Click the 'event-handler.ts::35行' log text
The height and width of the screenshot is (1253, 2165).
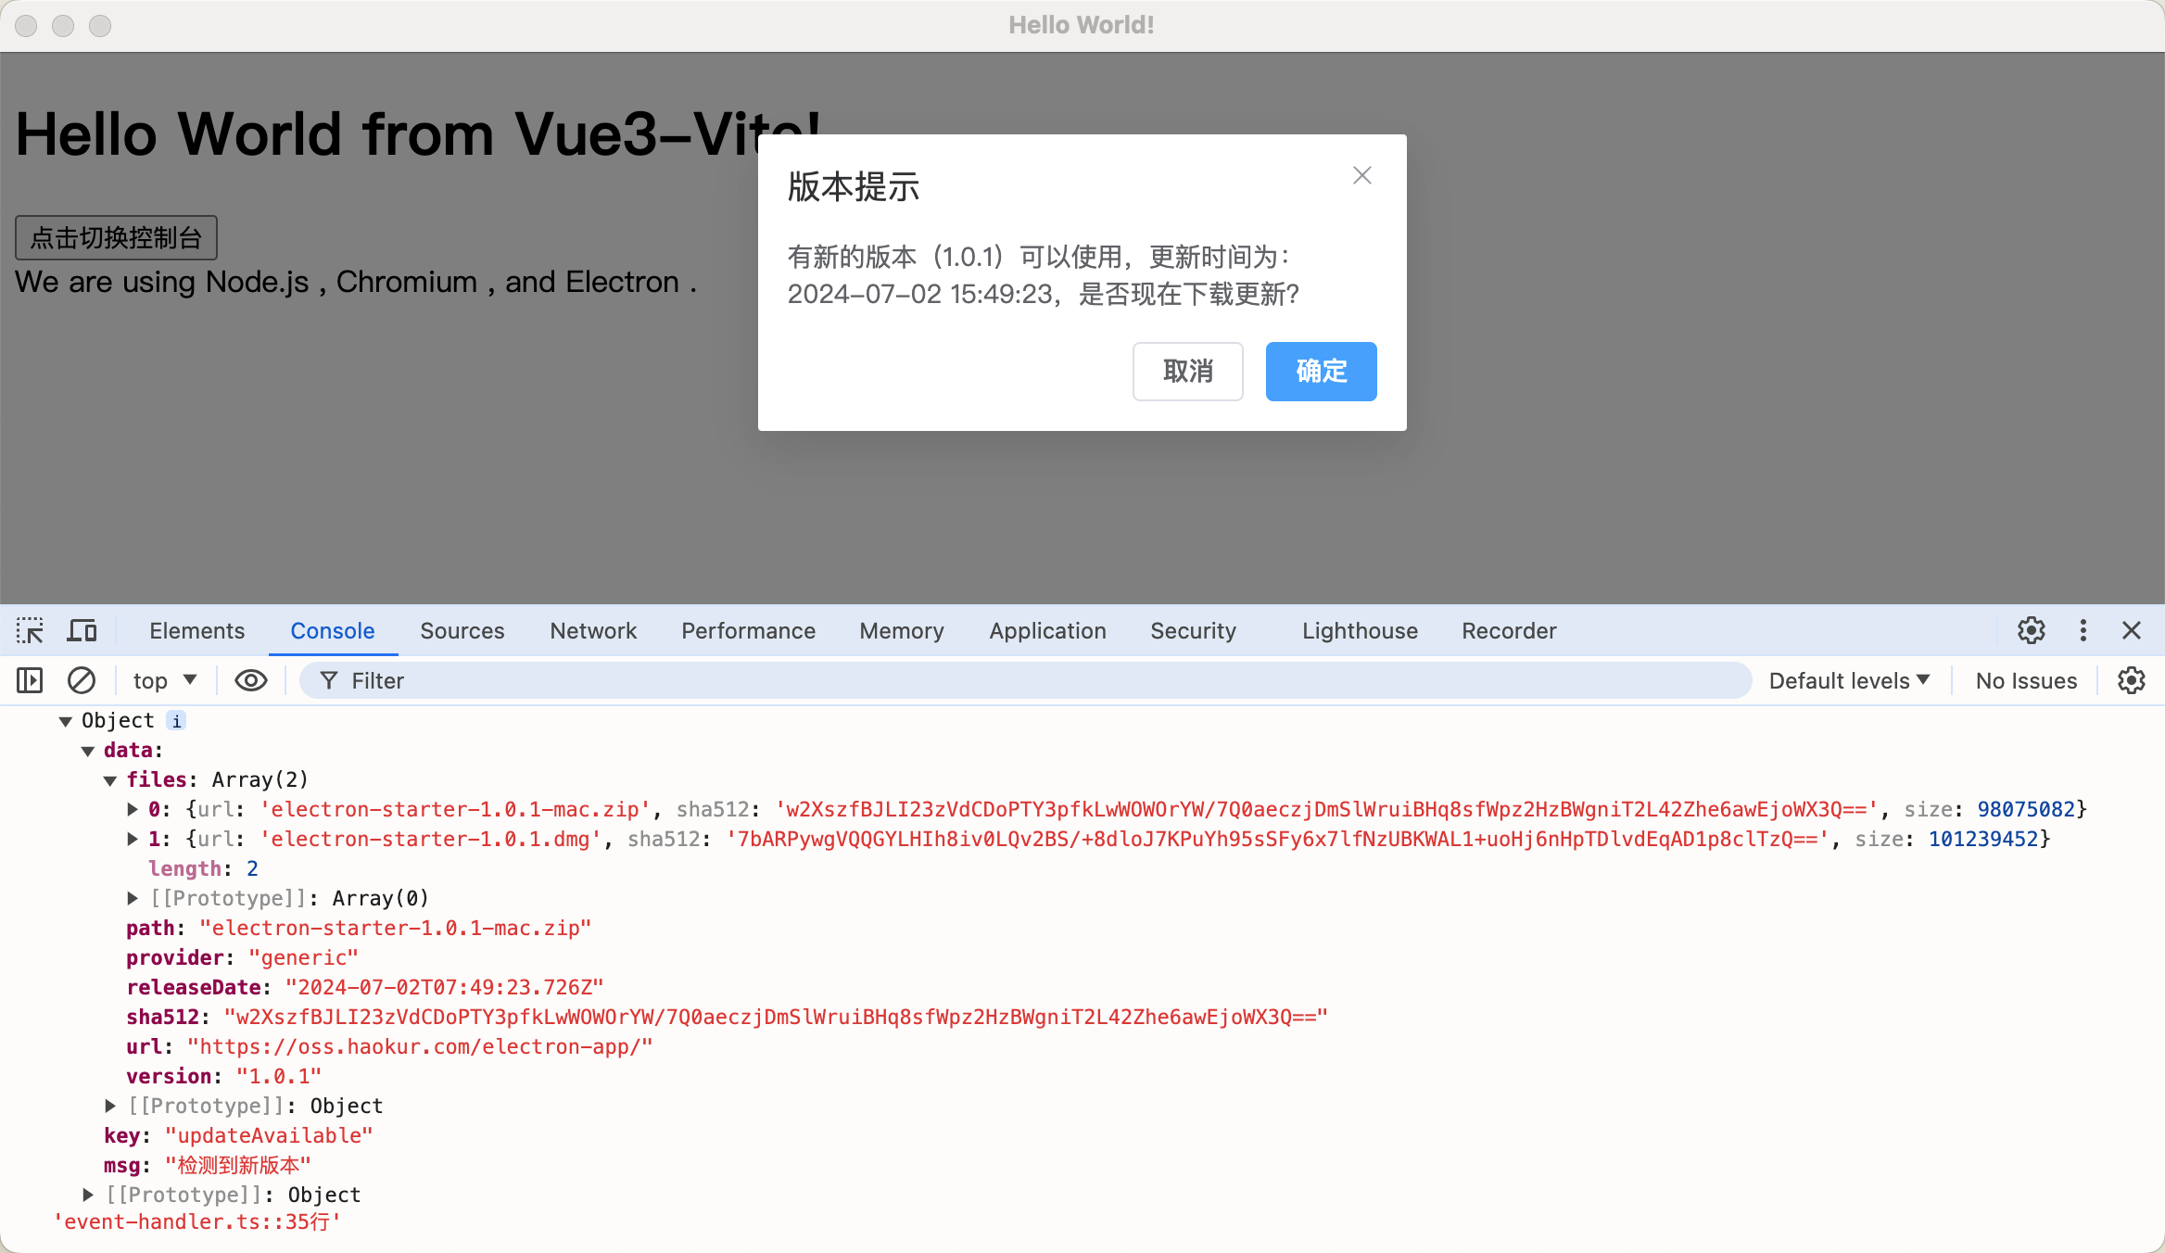(x=197, y=1221)
